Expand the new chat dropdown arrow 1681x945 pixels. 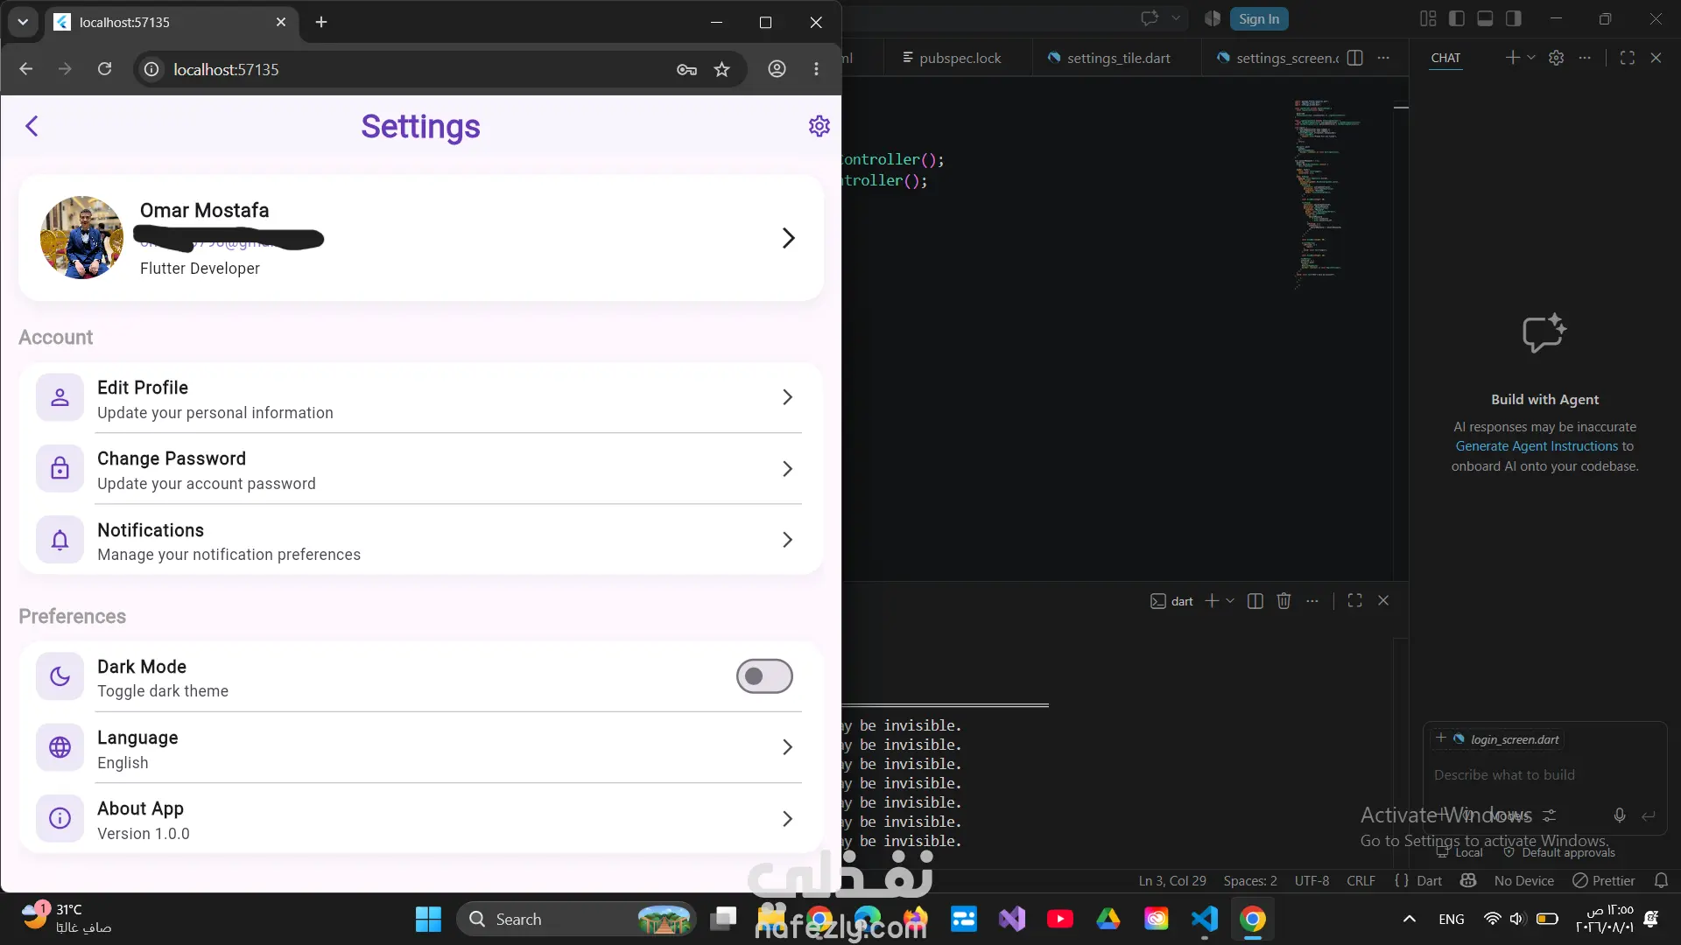(x=1531, y=58)
